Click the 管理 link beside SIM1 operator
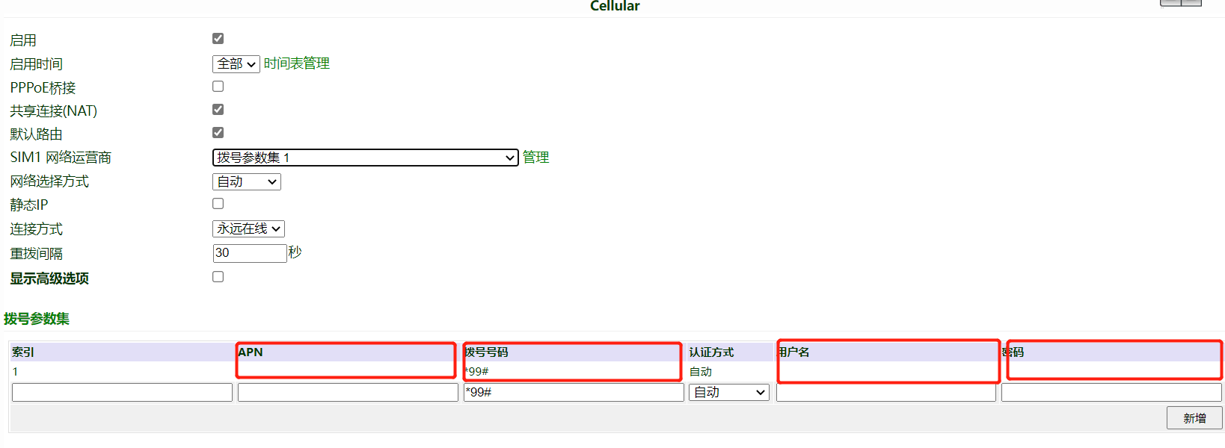Image resolution: width=1225 pixels, height=448 pixels. pos(535,158)
